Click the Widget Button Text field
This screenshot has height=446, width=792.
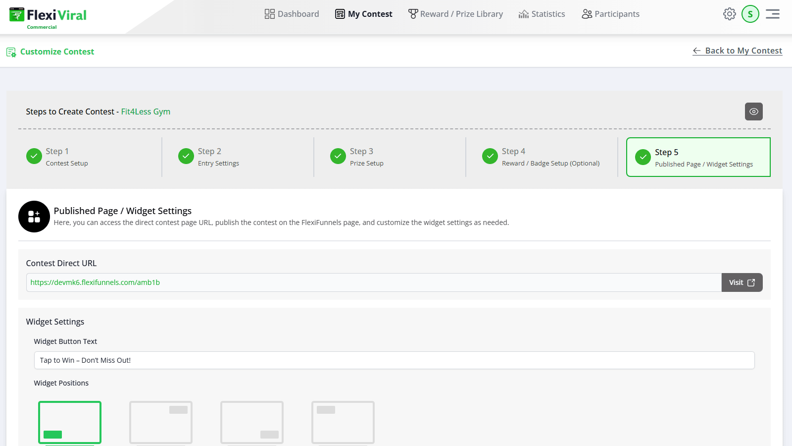(x=394, y=360)
